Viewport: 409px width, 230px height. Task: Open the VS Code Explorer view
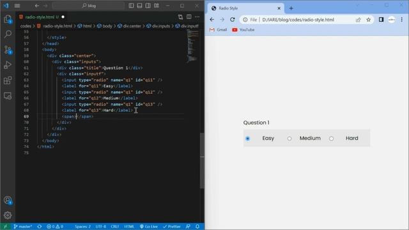pos(8,19)
